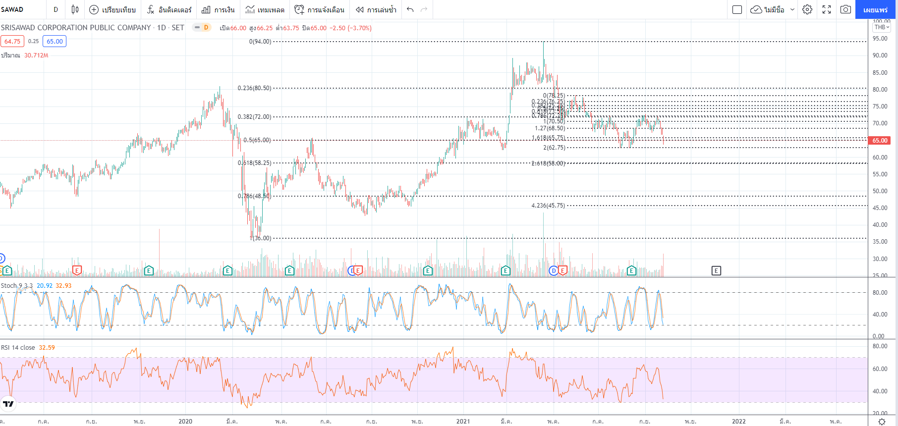The image size is (898, 426).
Task: Open chart settings gear in top toolbar
Action: 807,9
